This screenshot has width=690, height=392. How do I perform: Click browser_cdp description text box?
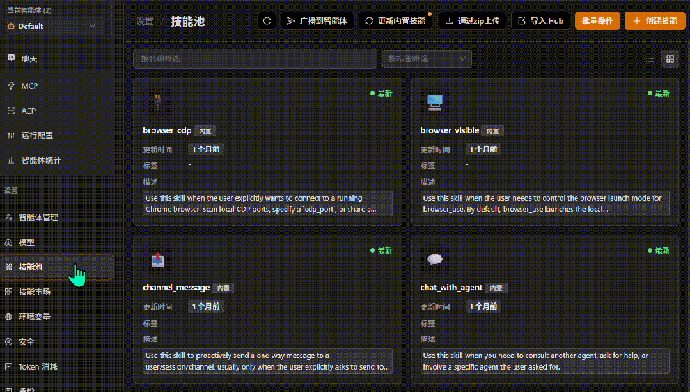click(267, 203)
